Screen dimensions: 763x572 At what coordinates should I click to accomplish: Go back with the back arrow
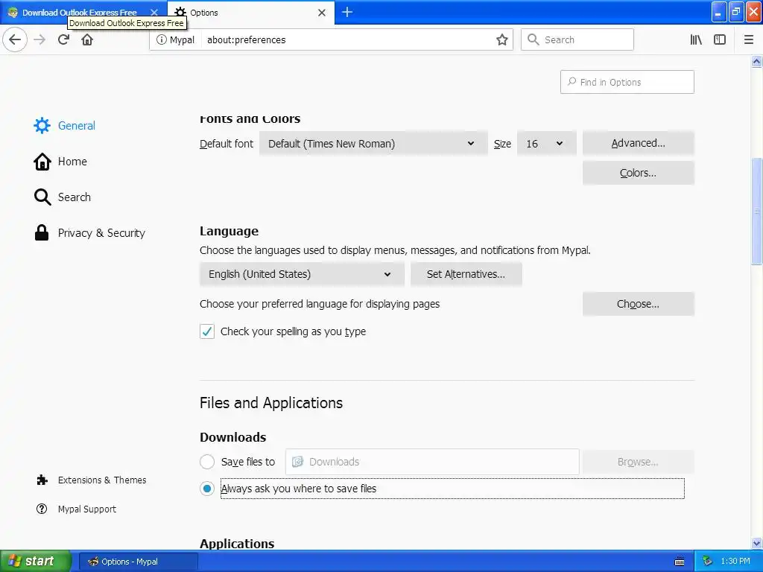(x=15, y=39)
